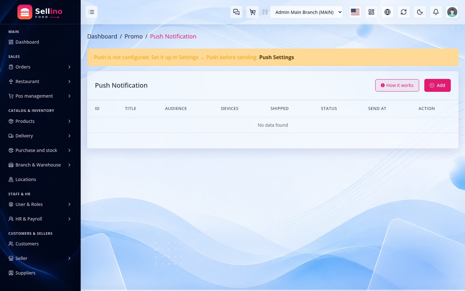465x291 pixels.
Task: Click the STATUS column header
Action: pos(329,109)
